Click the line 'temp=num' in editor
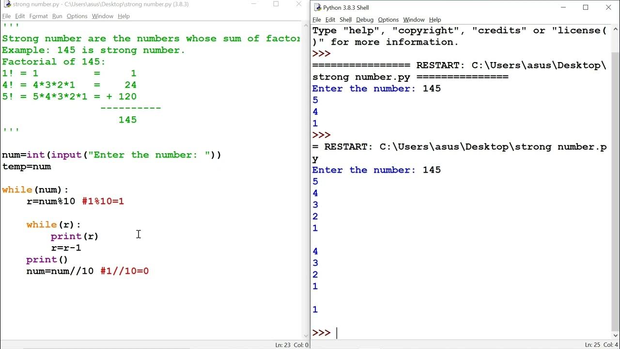620x349 pixels. point(27,166)
